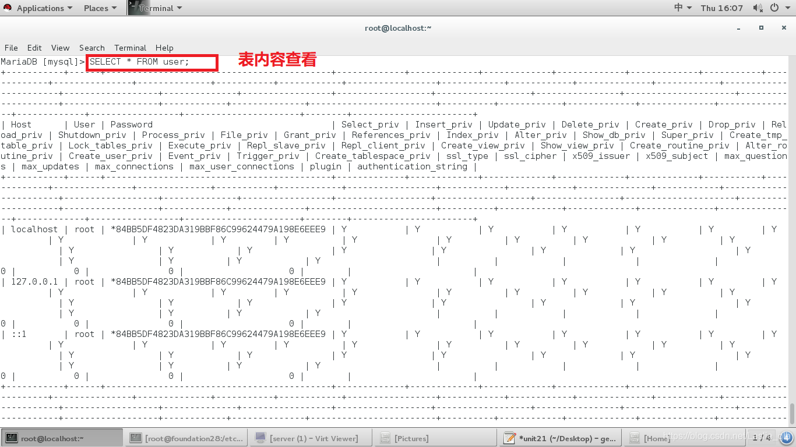Click the ::1 host value
Screen dimensions: 796x447
coord(19,334)
